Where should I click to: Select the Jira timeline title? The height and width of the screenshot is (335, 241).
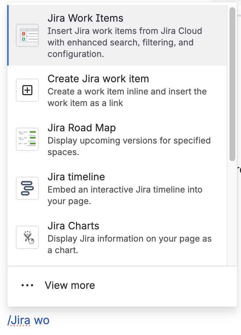[x=76, y=177]
